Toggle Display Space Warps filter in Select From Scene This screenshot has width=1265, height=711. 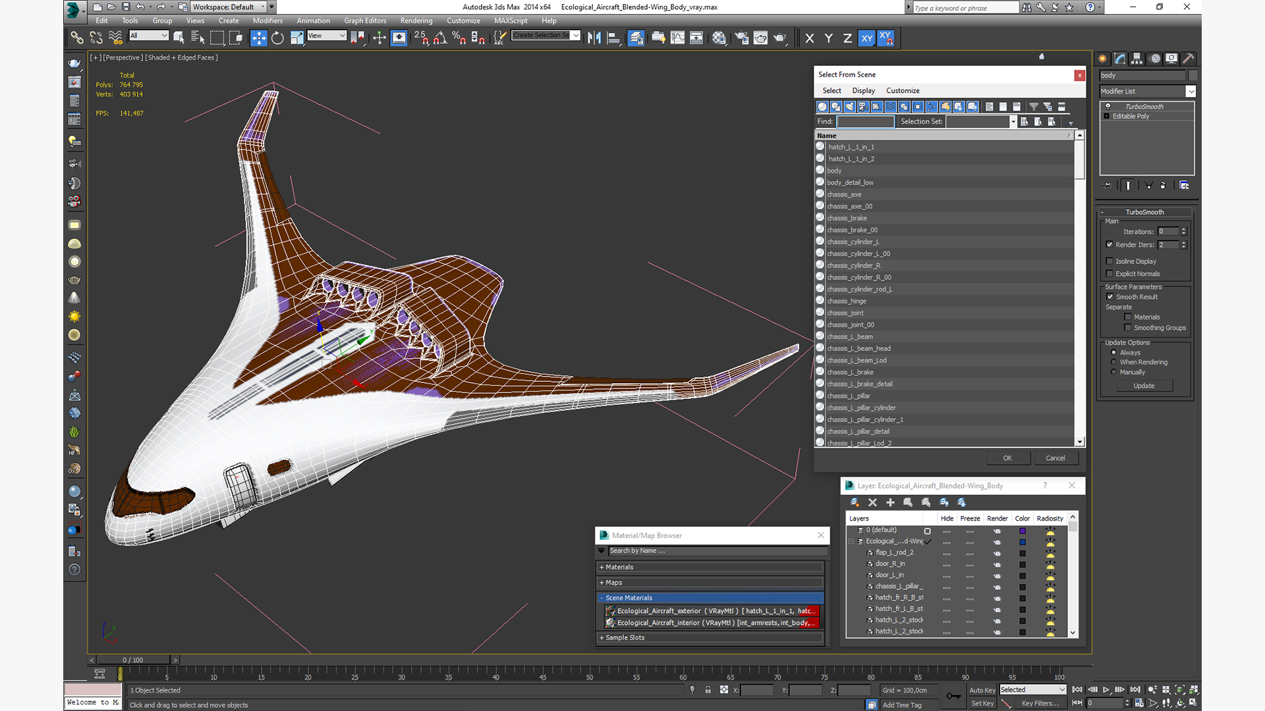pos(890,107)
